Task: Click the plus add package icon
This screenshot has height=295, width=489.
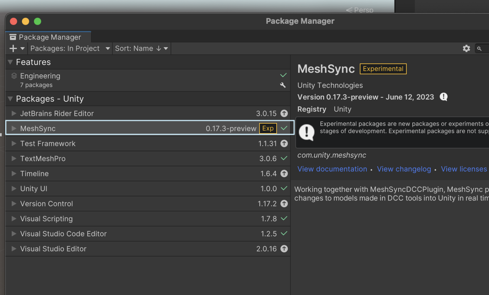Action: point(13,48)
